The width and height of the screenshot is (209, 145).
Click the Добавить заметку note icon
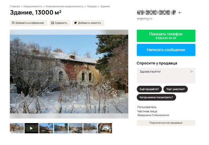click(x=76, y=23)
